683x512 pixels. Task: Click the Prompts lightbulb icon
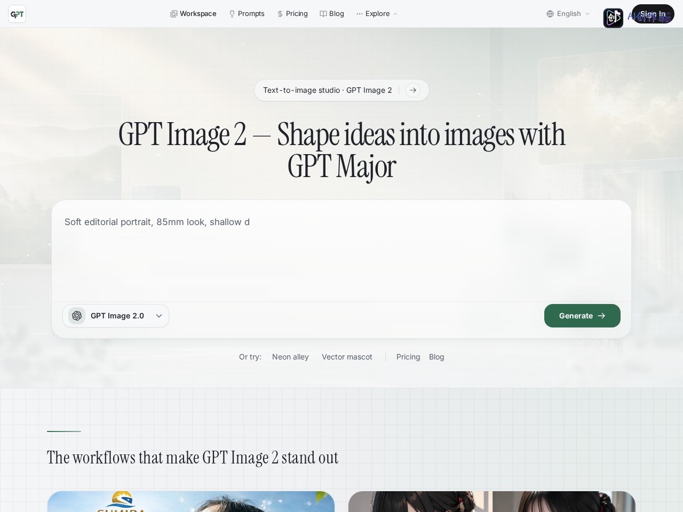tap(232, 14)
